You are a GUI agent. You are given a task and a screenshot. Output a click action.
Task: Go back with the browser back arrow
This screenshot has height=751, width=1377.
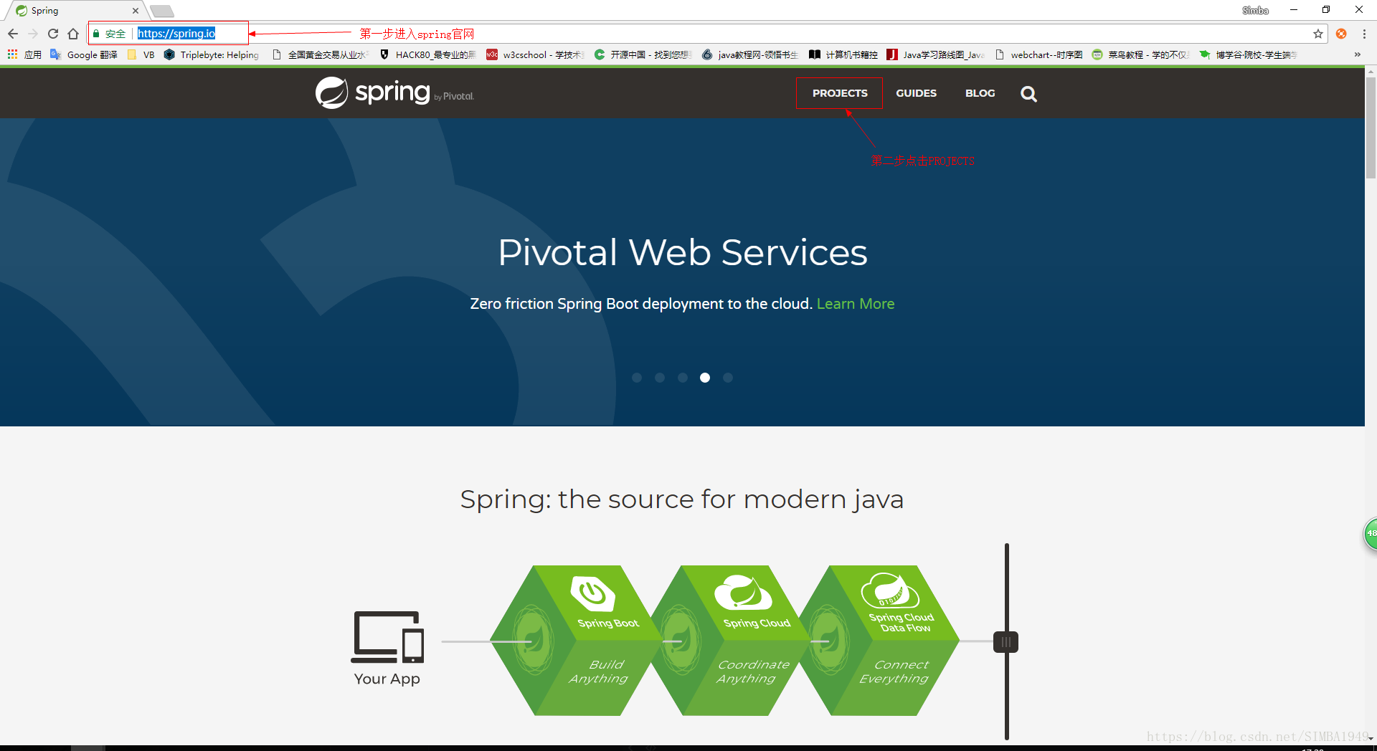(x=13, y=34)
